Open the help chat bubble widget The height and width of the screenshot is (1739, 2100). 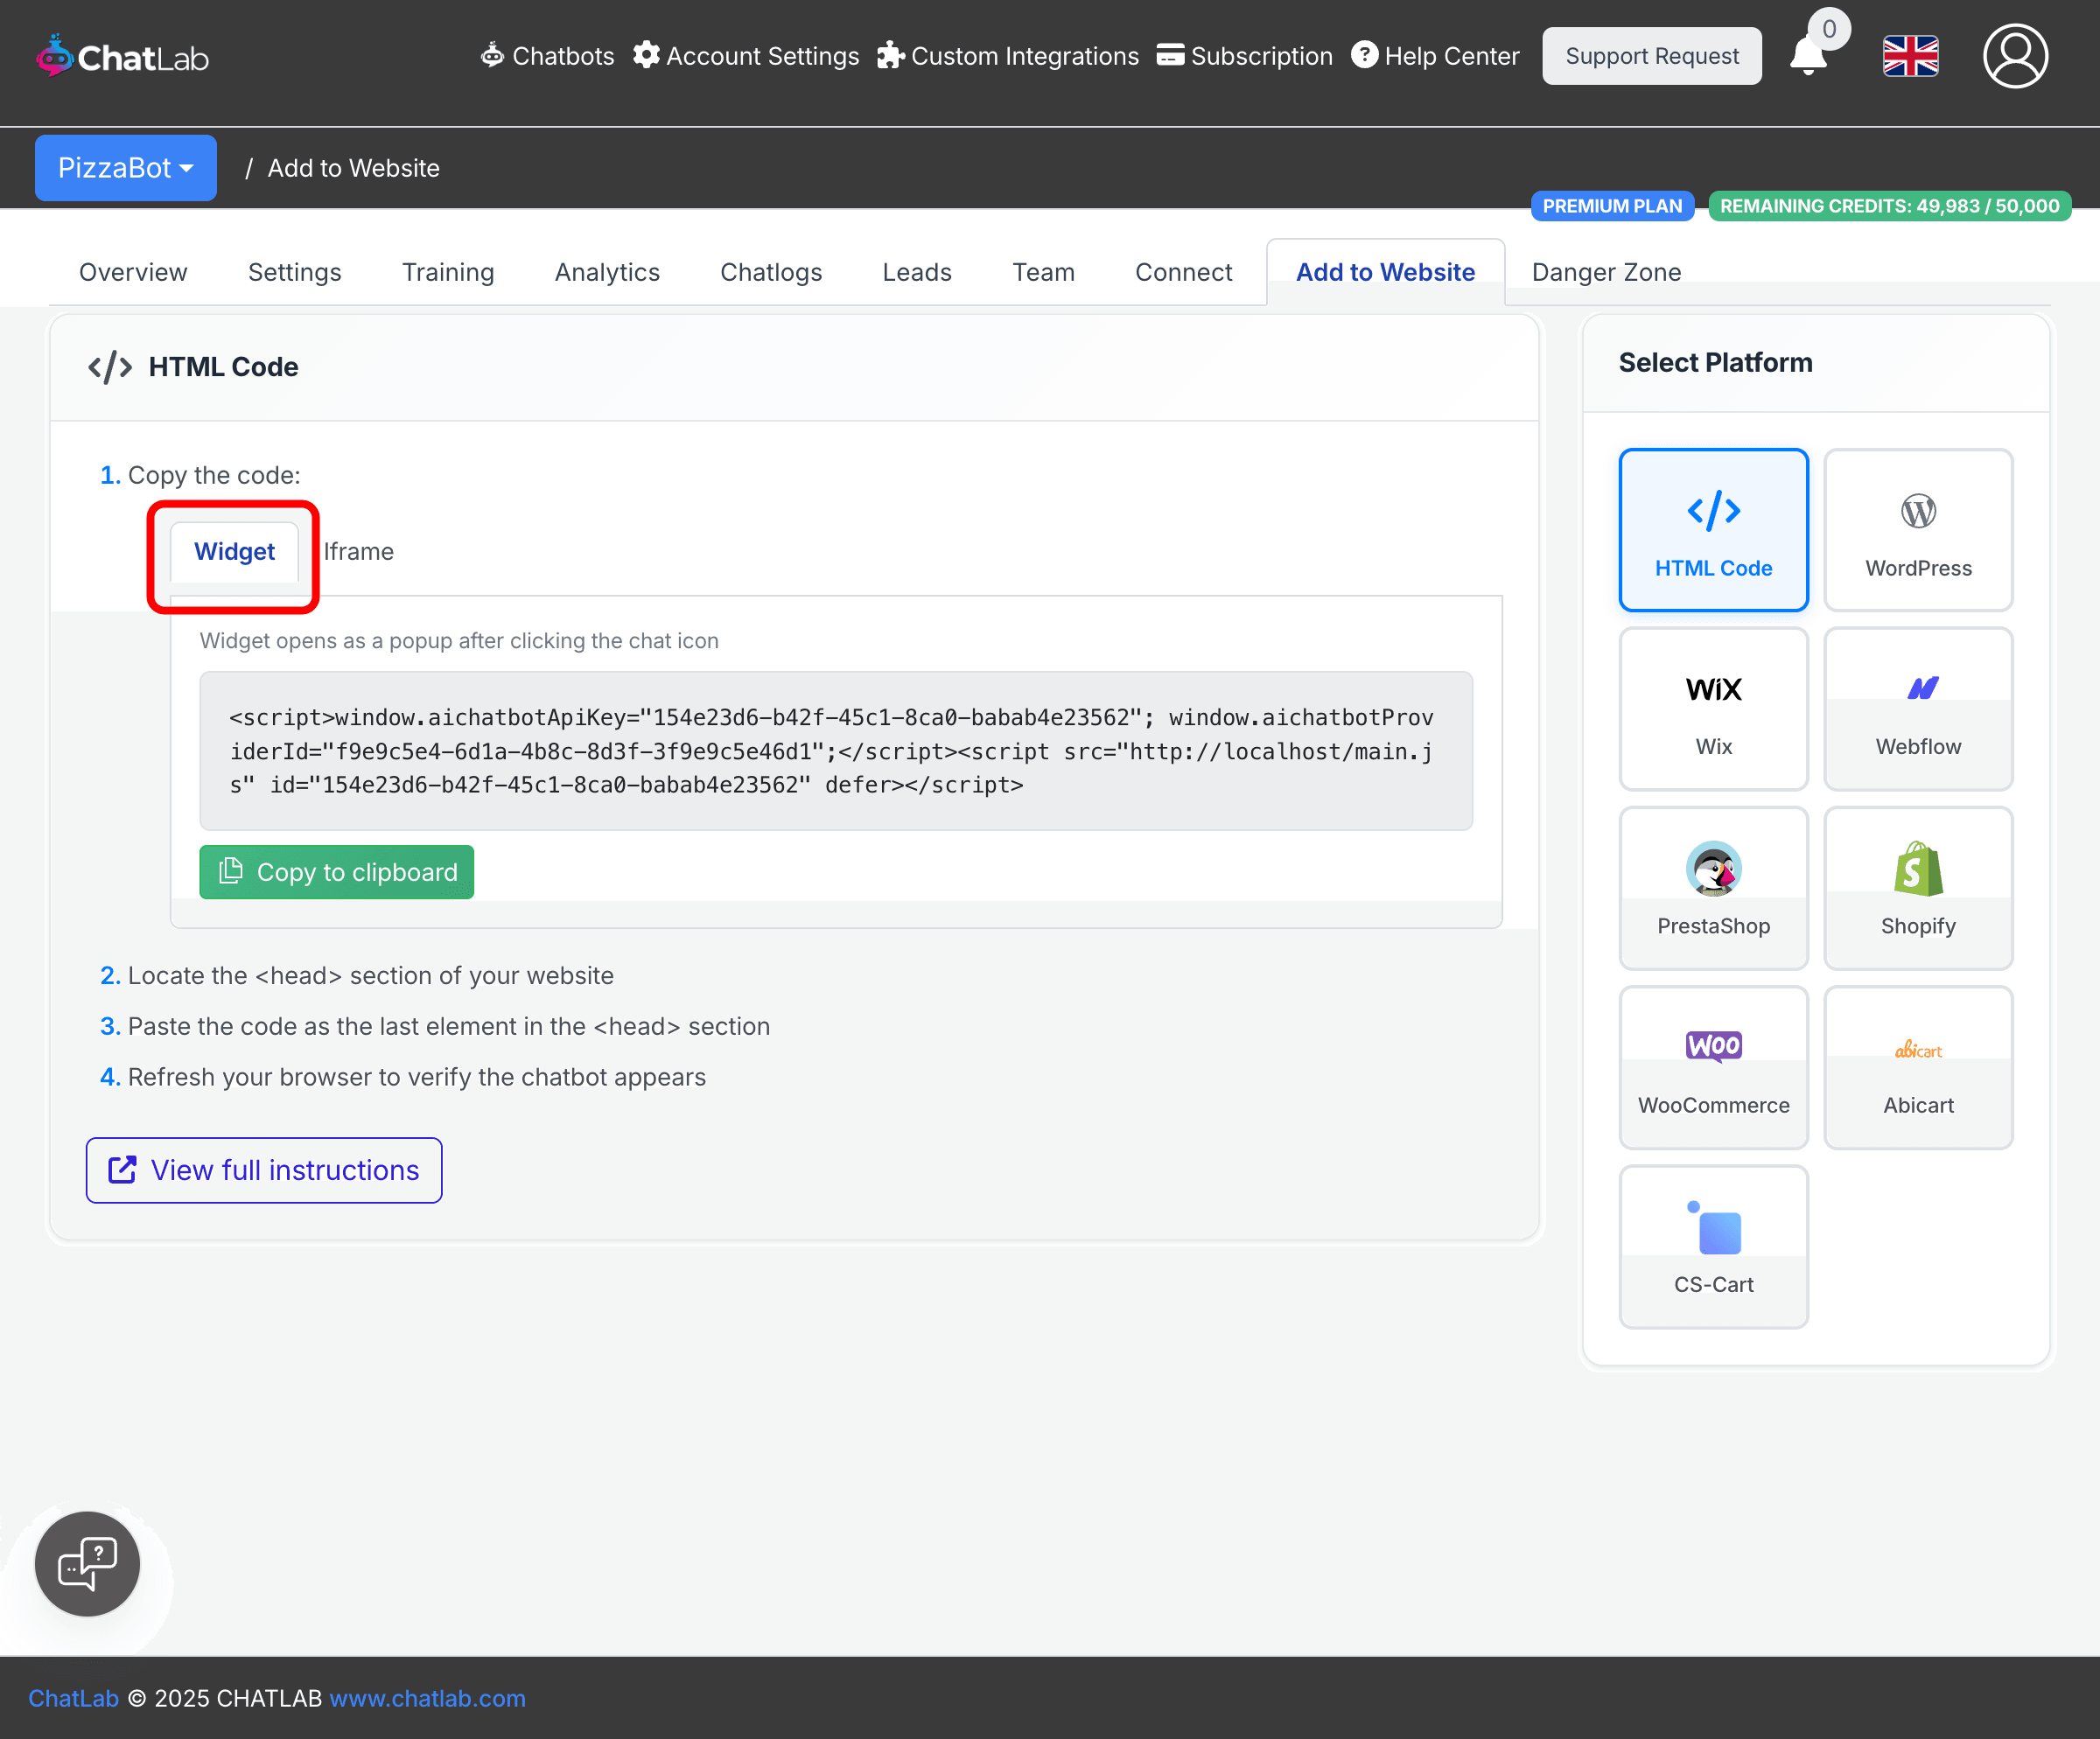click(x=88, y=1563)
